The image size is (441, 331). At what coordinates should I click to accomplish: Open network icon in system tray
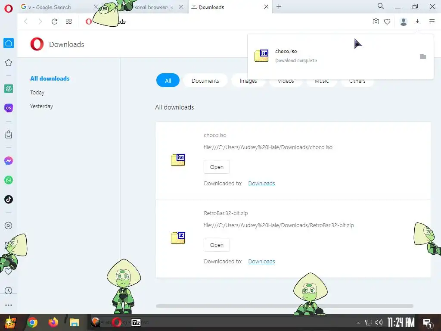(369, 322)
